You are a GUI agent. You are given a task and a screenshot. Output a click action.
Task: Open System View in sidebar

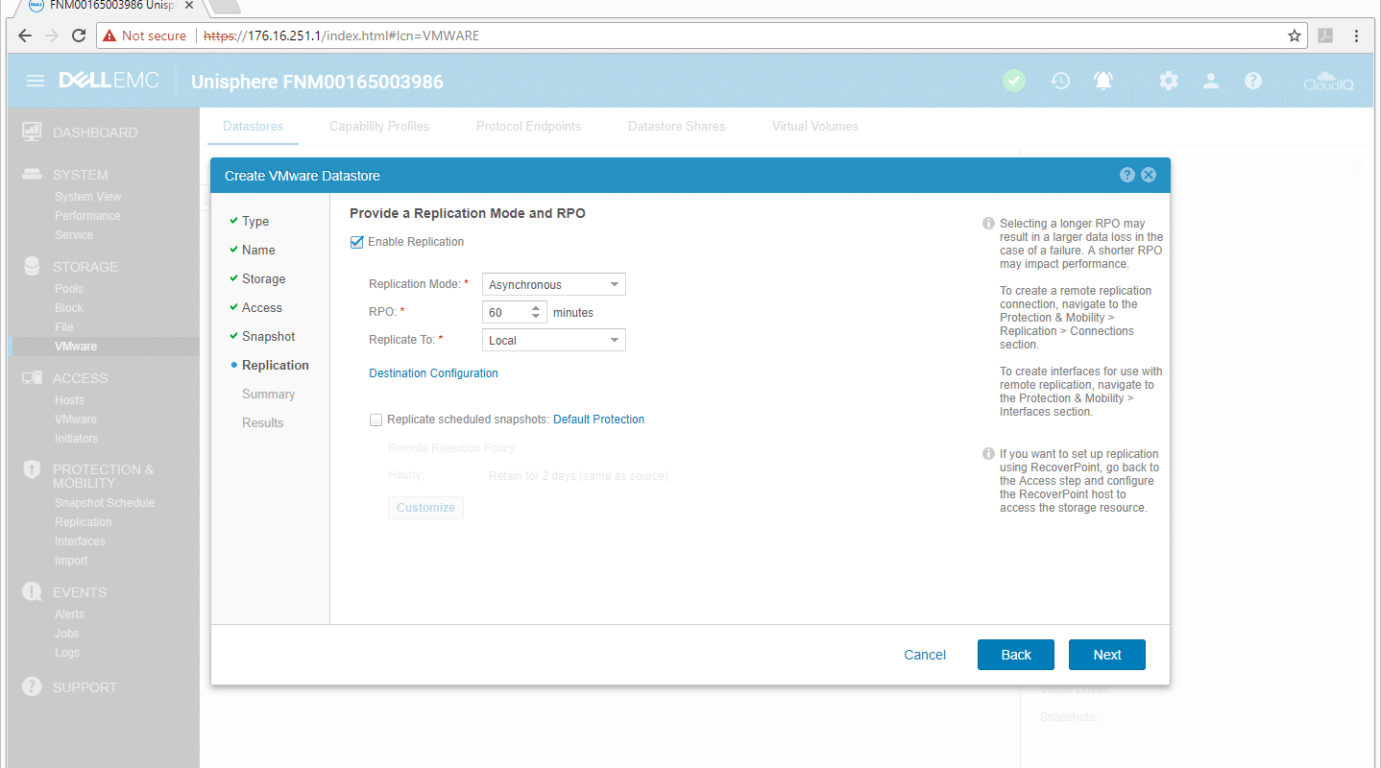pyautogui.click(x=87, y=197)
